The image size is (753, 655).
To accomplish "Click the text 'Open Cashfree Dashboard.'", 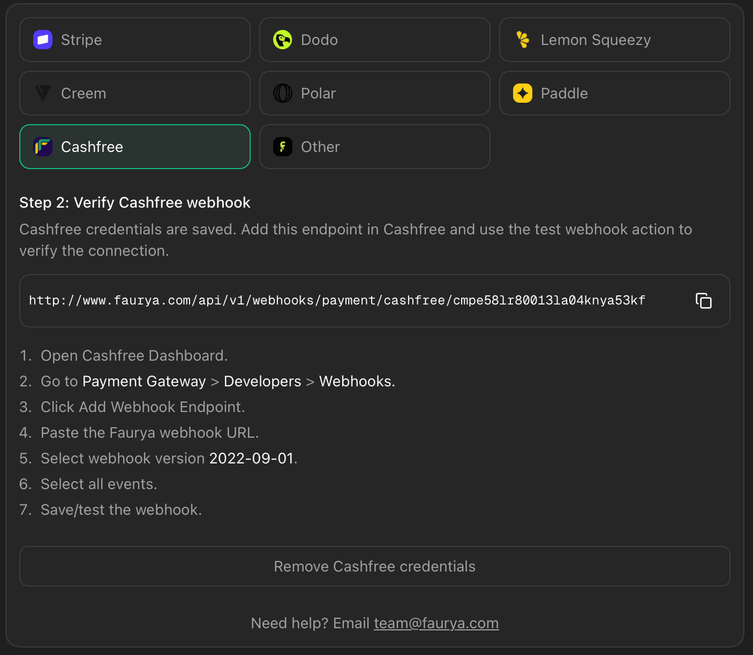I will [x=134, y=355].
